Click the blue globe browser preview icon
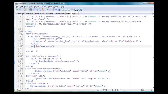The width and height of the screenshot is (168, 94). [x=59, y=10]
